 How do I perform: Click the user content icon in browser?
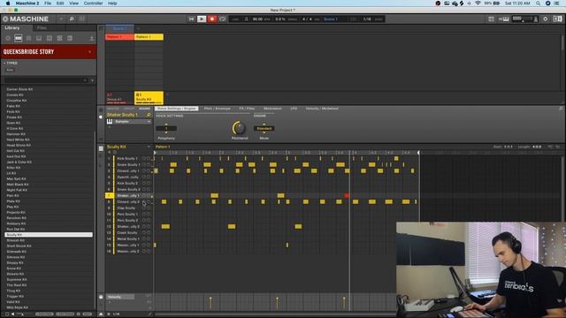coord(91,38)
